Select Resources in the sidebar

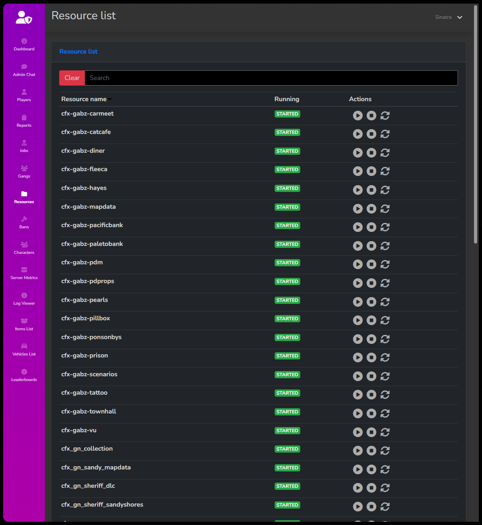(24, 198)
